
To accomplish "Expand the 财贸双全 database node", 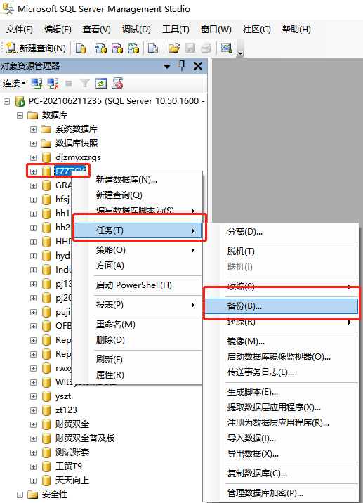I will point(33,424).
